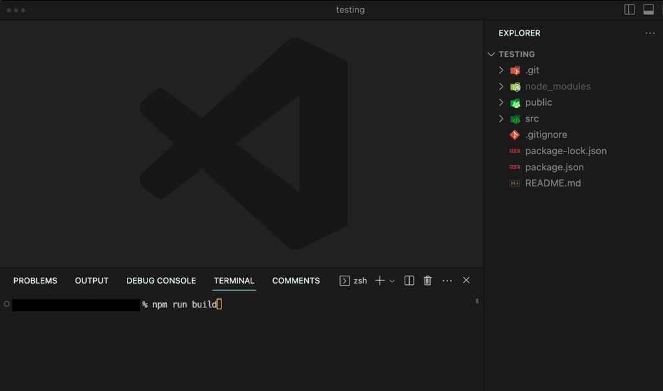
Task: Select the node_modules folder name
Action: coord(557,86)
